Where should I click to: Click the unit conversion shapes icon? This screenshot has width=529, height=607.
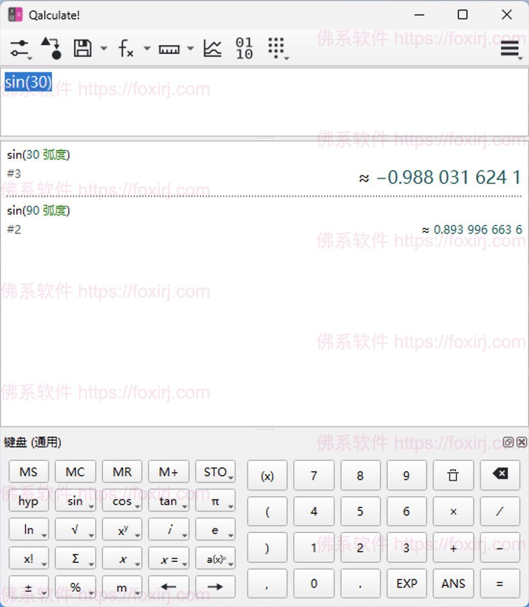pos(51,49)
